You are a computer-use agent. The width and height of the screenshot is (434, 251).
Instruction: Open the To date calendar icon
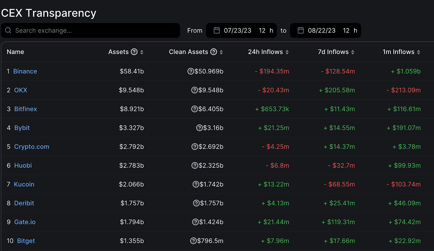pyautogui.click(x=301, y=30)
